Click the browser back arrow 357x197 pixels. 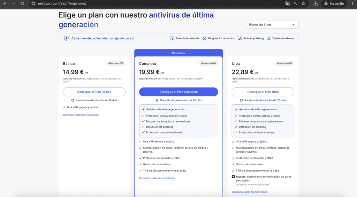(5, 3)
